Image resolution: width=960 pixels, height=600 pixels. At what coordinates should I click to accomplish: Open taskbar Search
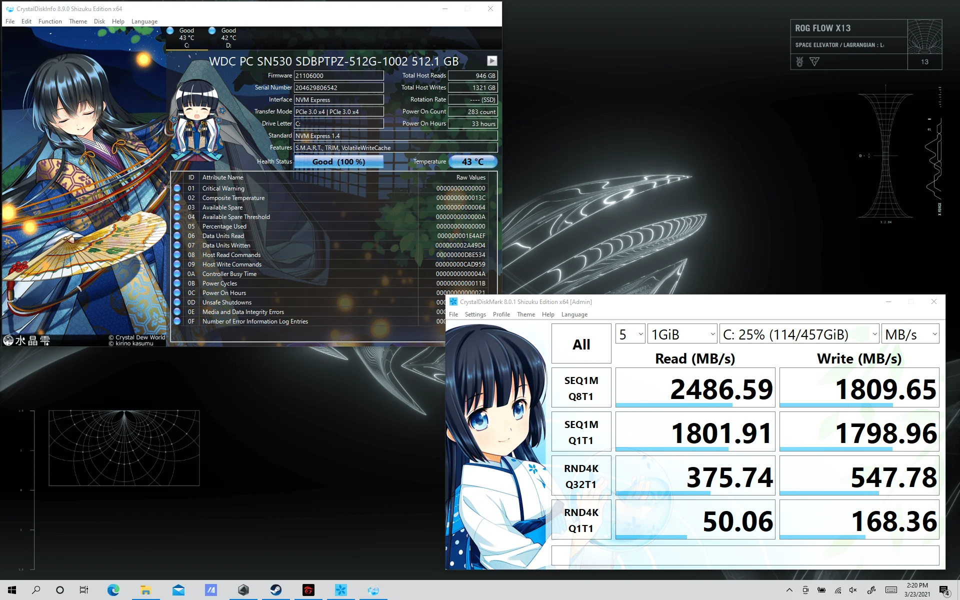coord(36,590)
